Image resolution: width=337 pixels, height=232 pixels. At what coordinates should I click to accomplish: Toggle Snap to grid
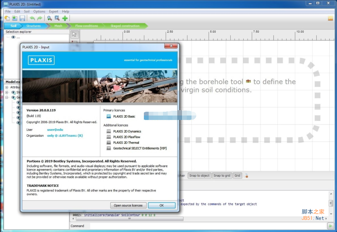[x=222, y=176]
